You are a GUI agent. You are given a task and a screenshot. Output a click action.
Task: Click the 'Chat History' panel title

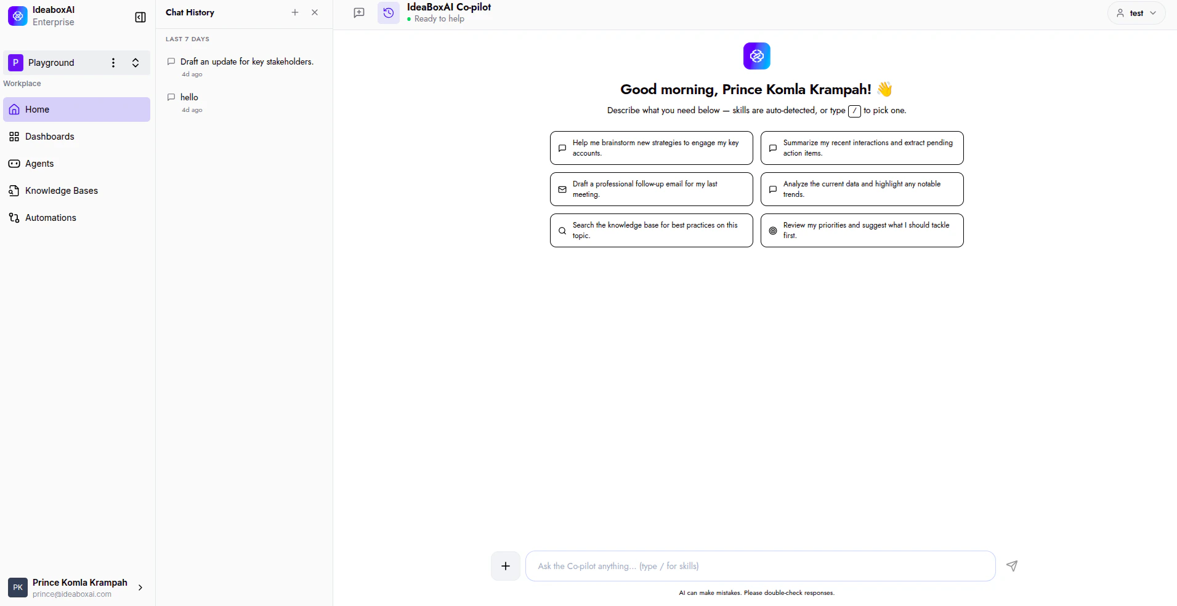point(190,12)
